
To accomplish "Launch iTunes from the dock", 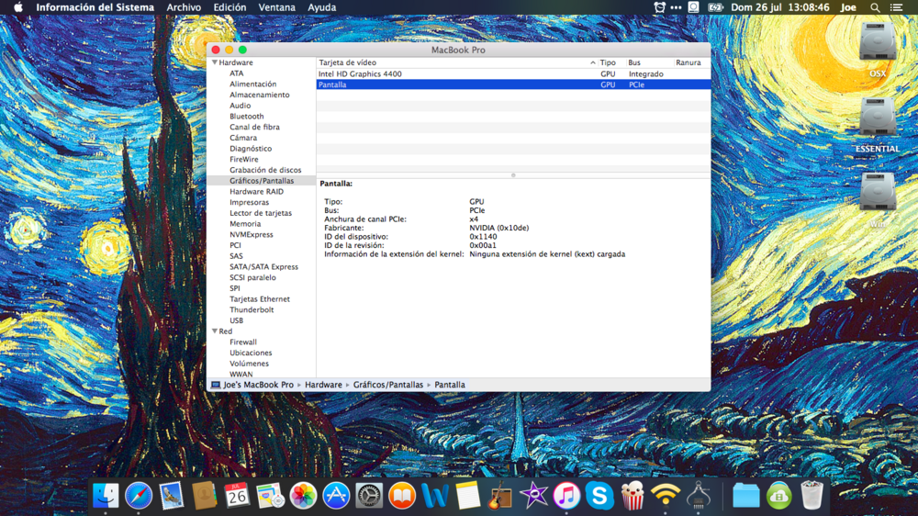I will (x=566, y=496).
